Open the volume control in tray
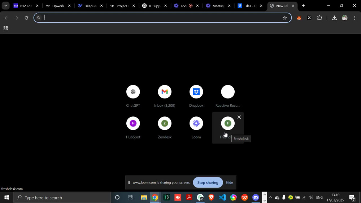The width and height of the screenshot is (361, 203). 311,198
